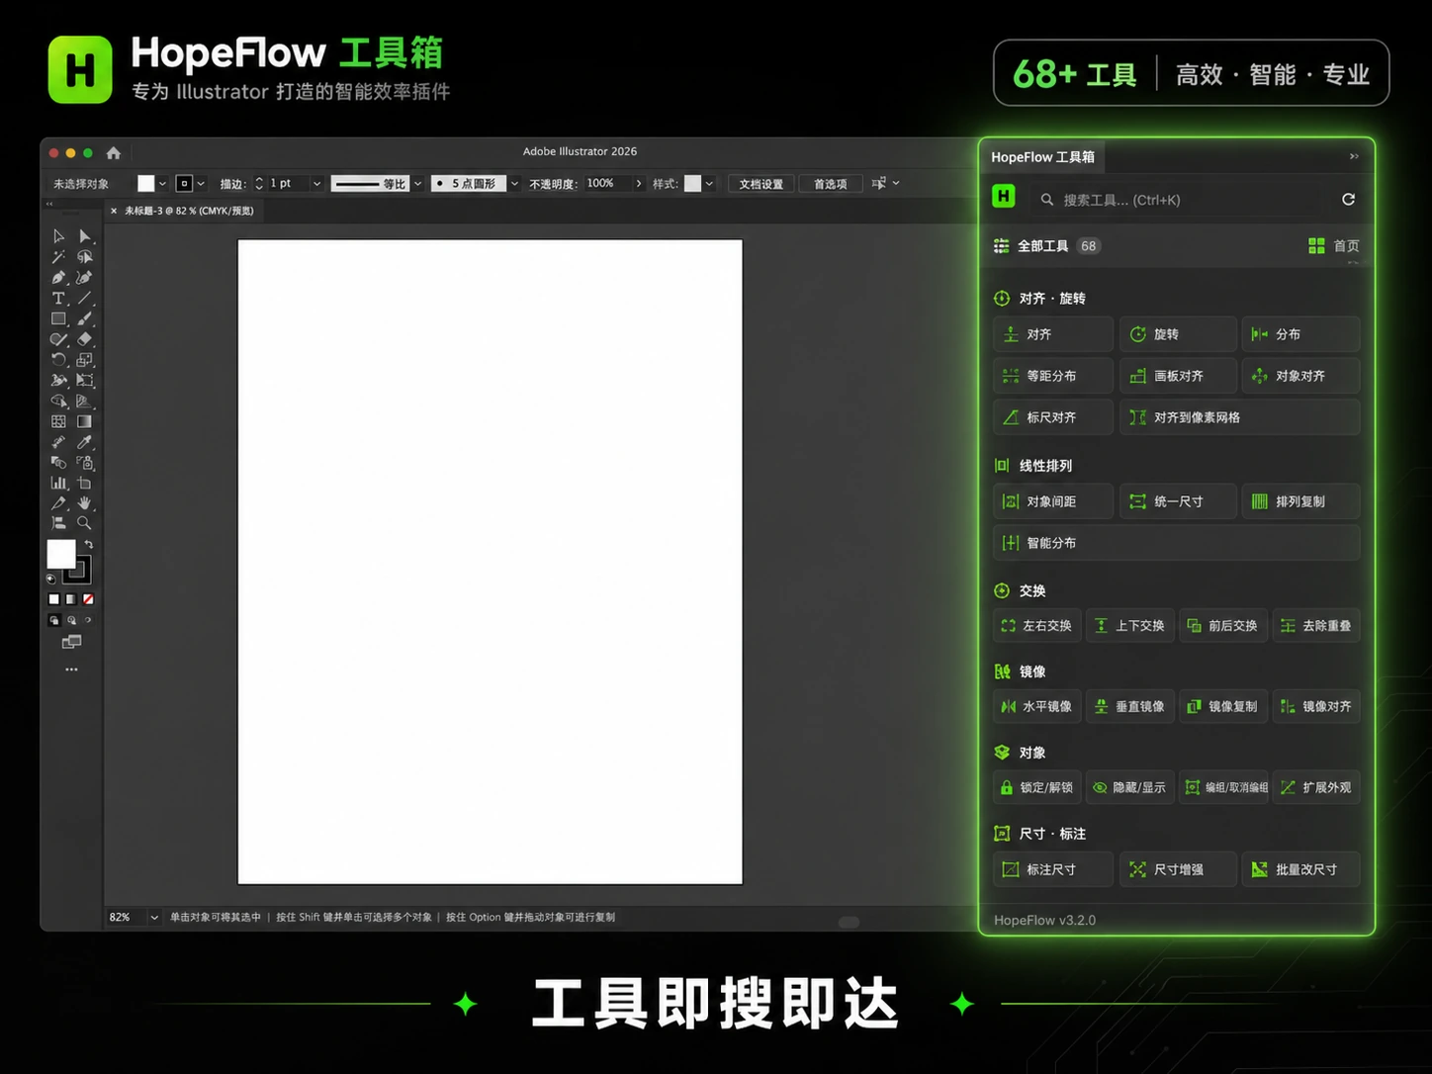Click the Change Screen Mode icon
This screenshot has height=1074, width=1432.
point(71,643)
